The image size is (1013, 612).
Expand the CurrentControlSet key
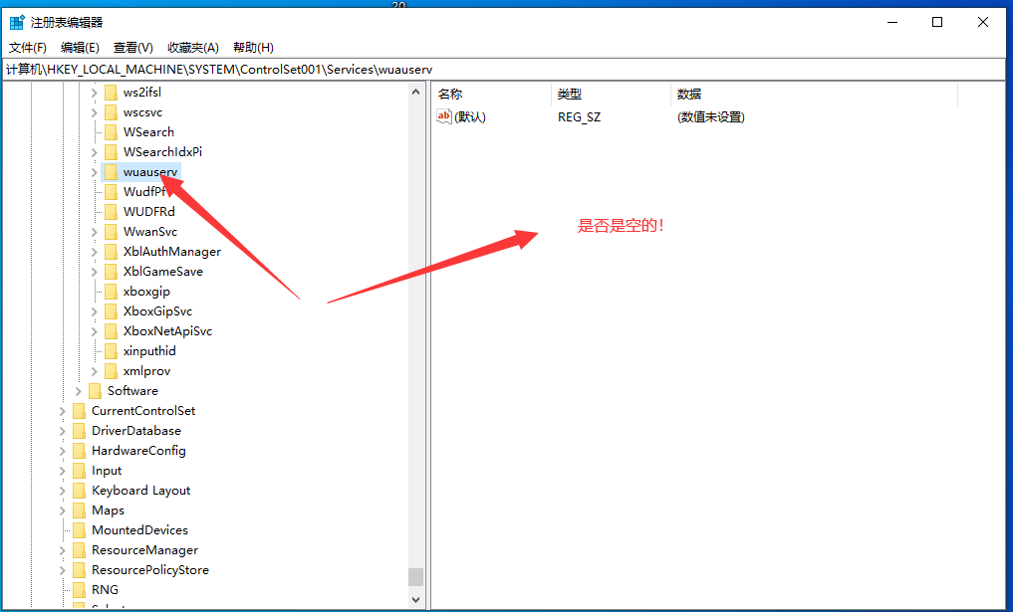point(63,411)
